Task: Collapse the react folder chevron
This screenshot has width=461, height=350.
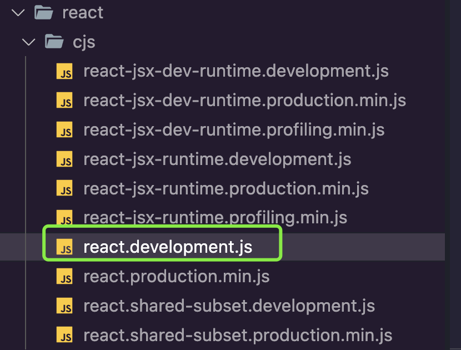Action: click(x=18, y=13)
